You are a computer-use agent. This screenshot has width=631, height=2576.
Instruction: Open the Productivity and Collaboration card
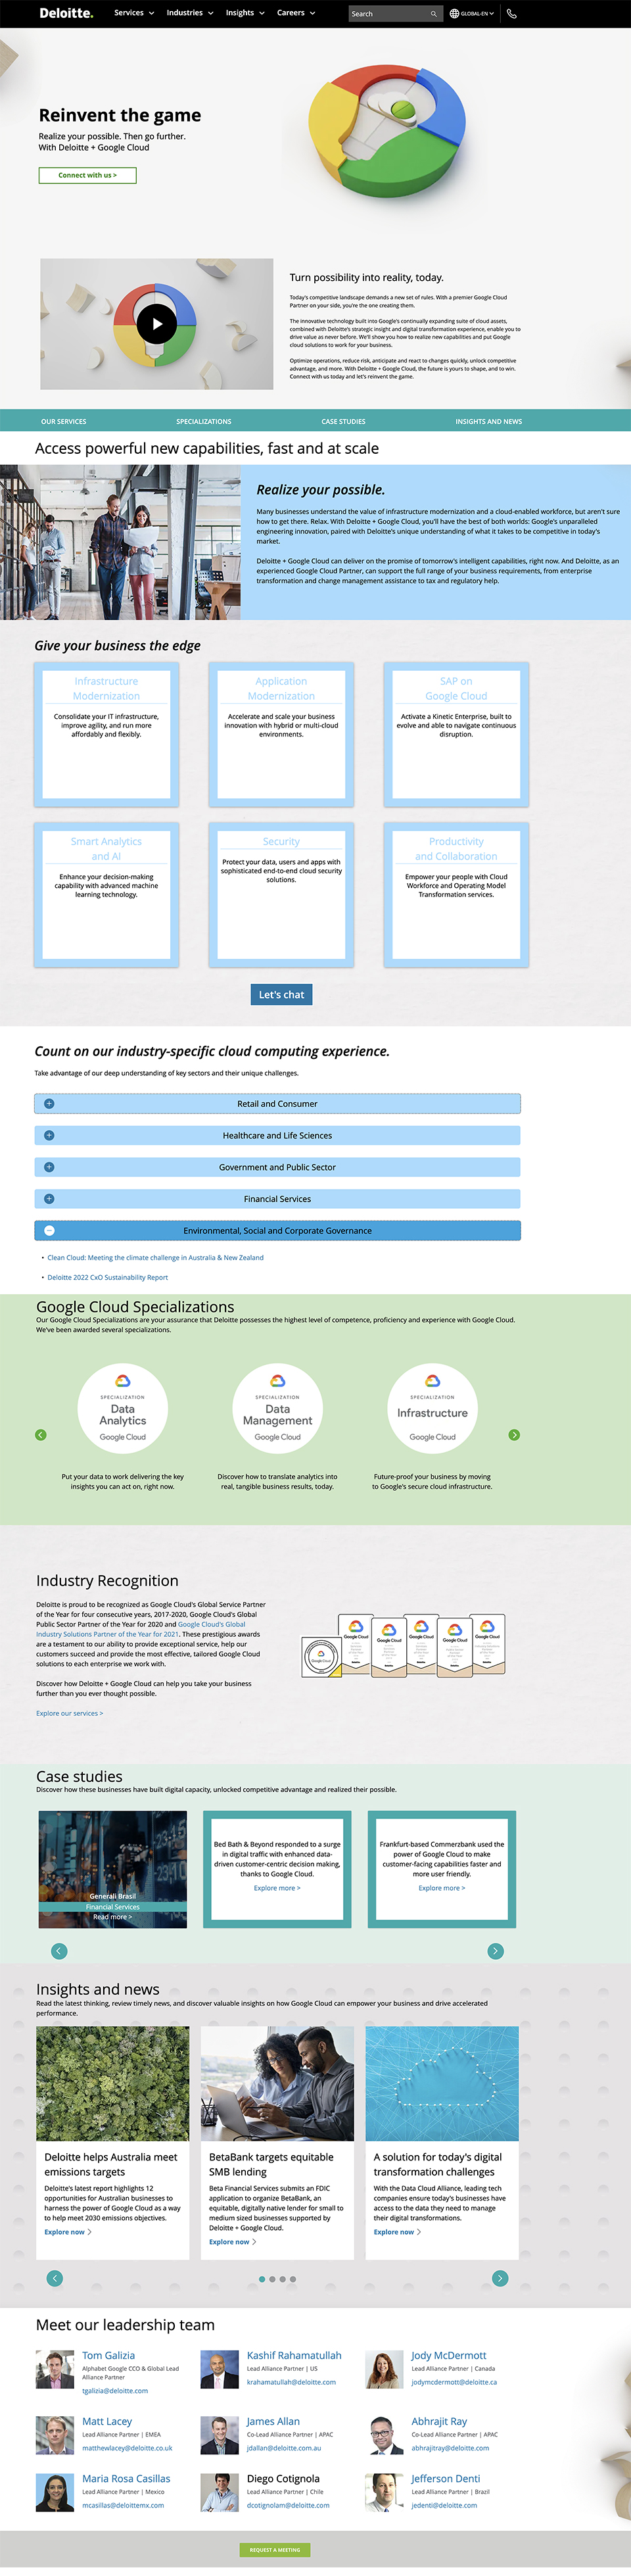456,895
